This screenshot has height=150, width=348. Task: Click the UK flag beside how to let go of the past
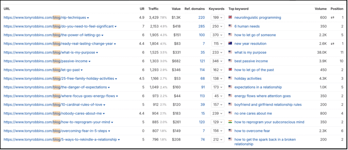(230, 70)
